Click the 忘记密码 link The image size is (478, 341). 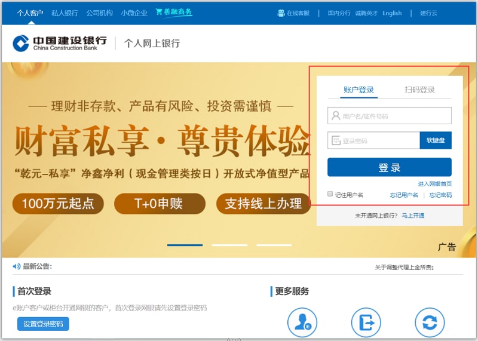click(x=440, y=195)
